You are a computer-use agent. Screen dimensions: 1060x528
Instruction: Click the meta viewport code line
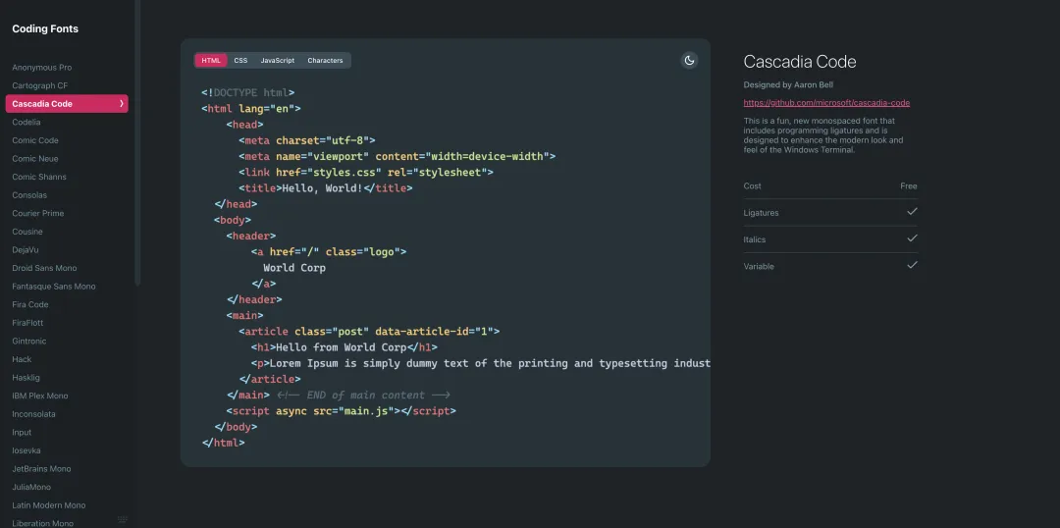coord(397,156)
